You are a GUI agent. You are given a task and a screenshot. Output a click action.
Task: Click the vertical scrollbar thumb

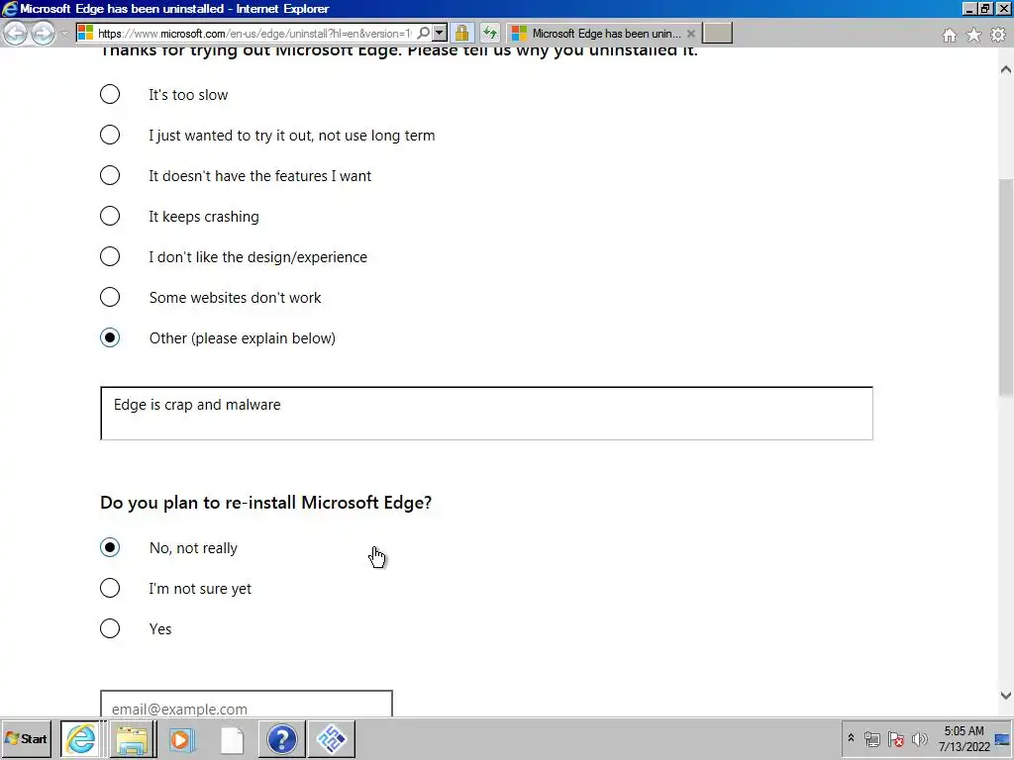[x=1006, y=288]
